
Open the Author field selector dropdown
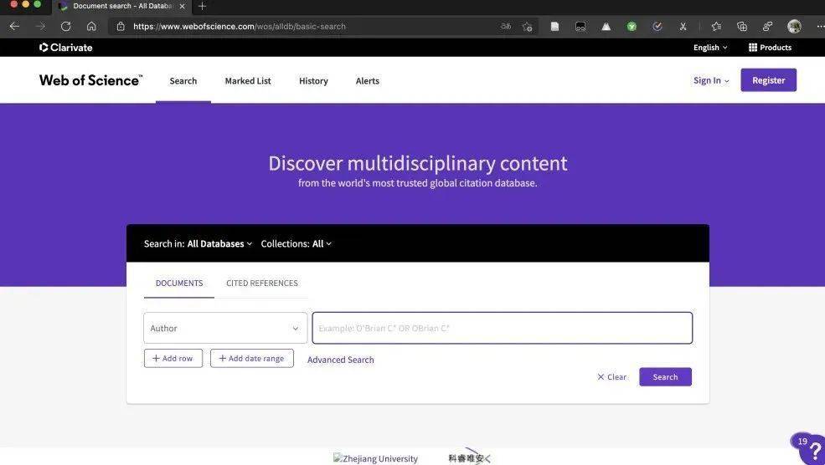(225, 329)
